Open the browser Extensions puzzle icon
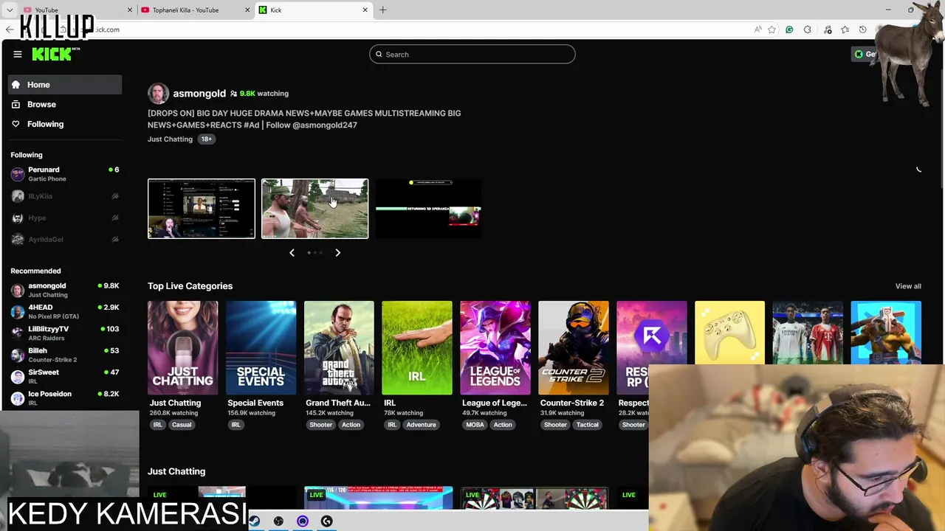 click(807, 29)
